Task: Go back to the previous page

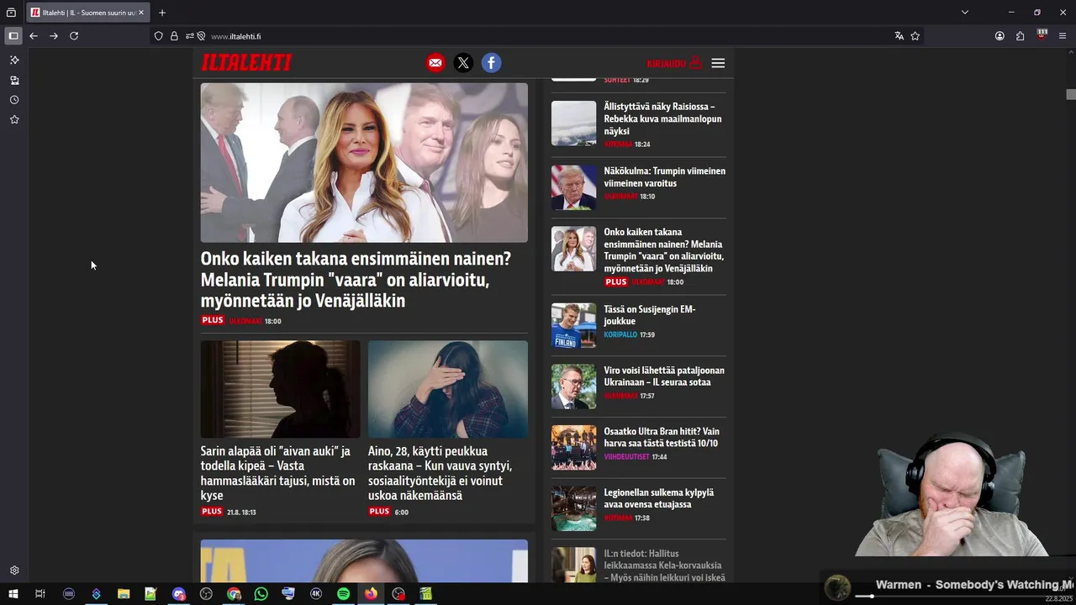Action: click(34, 36)
